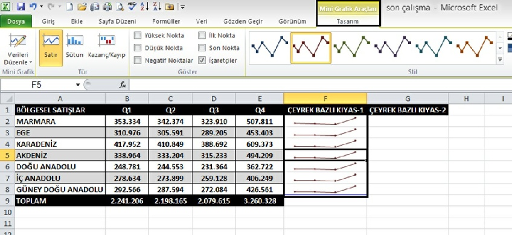Go to Sayfa Düzeni tab
This screenshot has height=235, width=512.
pyautogui.click(x=117, y=21)
